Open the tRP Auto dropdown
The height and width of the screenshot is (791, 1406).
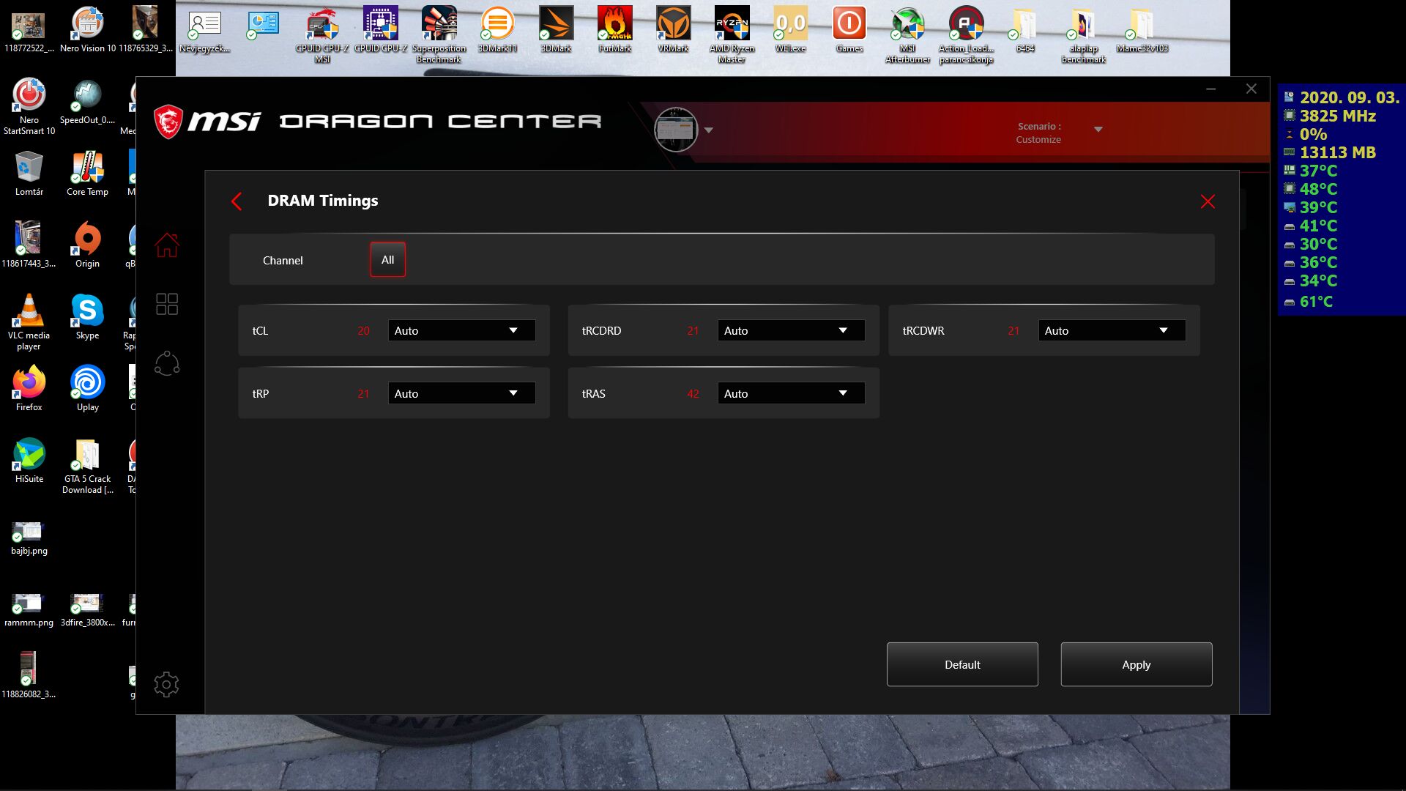coord(461,394)
